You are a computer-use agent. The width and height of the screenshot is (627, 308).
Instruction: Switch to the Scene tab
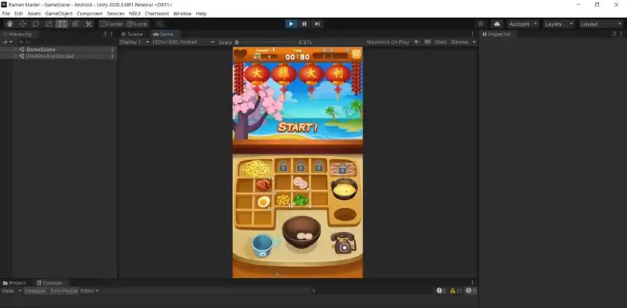pyautogui.click(x=132, y=33)
